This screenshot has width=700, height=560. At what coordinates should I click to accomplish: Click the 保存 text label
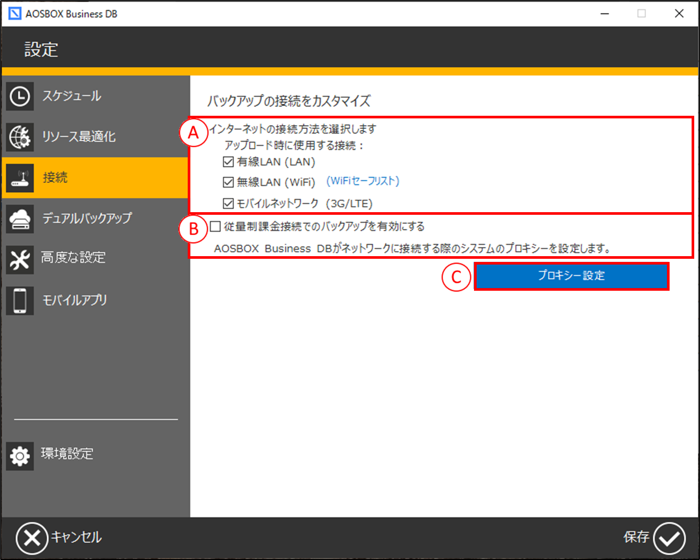637,537
